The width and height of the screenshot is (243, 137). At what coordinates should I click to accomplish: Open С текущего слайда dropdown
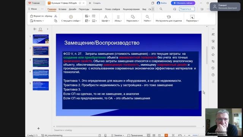(71, 21)
